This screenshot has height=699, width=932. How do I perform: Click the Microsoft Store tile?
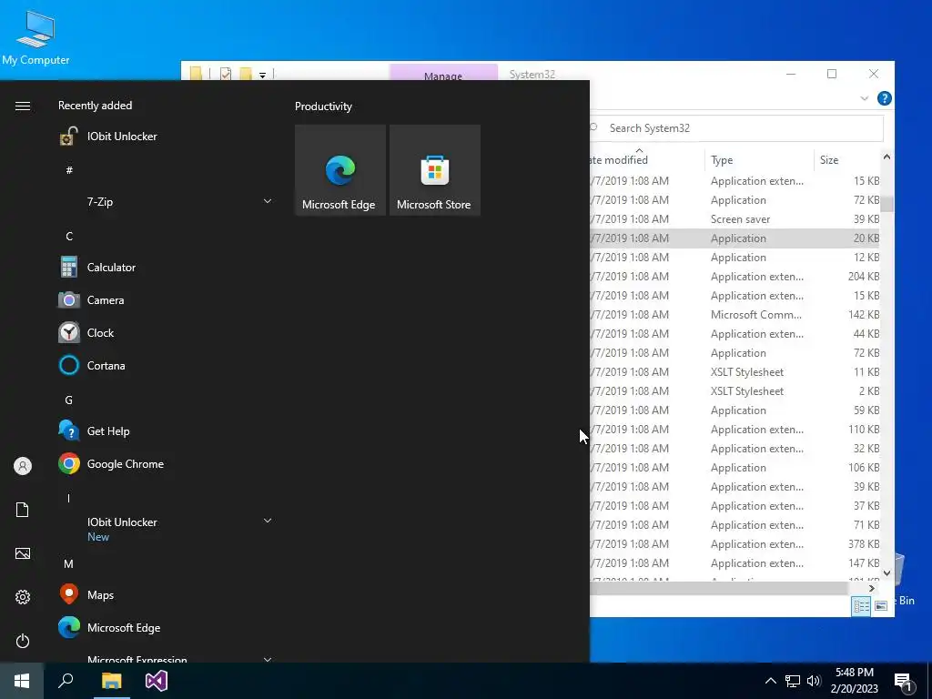tap(434, 170)
